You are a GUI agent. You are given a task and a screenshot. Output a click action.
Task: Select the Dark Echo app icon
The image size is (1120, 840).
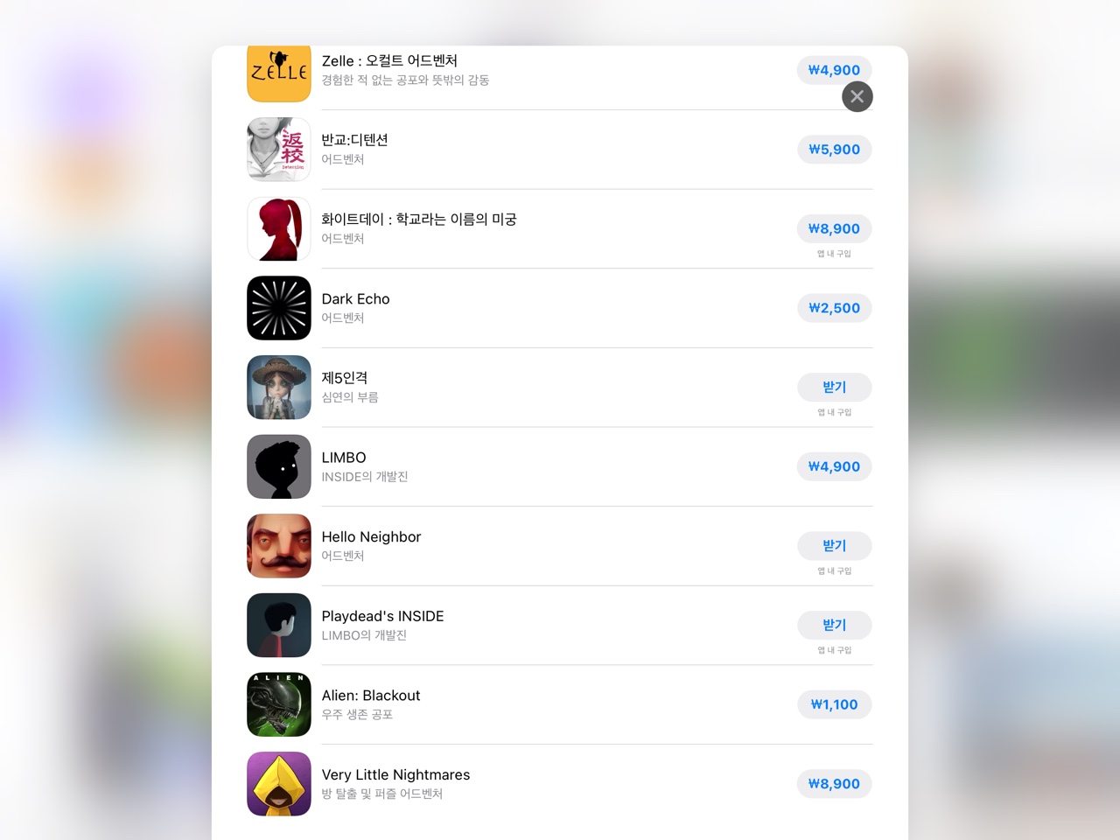point(279,308)
